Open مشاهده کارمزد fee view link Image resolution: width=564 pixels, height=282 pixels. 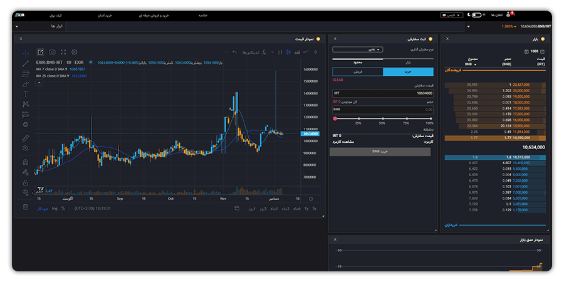(x=344, y=142)
